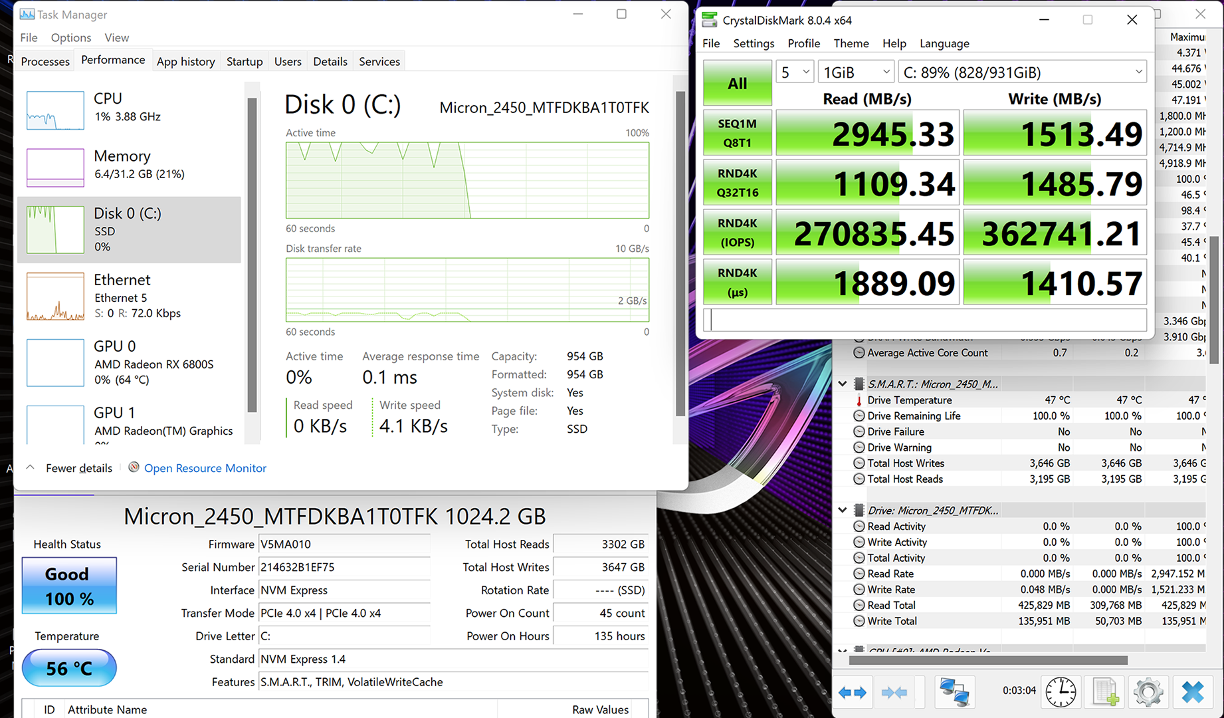Image resolution: width=1224 pixels, height=718 pixels.
Task: Select the CPU performance graph thumbnail
Action: point(55,110)
